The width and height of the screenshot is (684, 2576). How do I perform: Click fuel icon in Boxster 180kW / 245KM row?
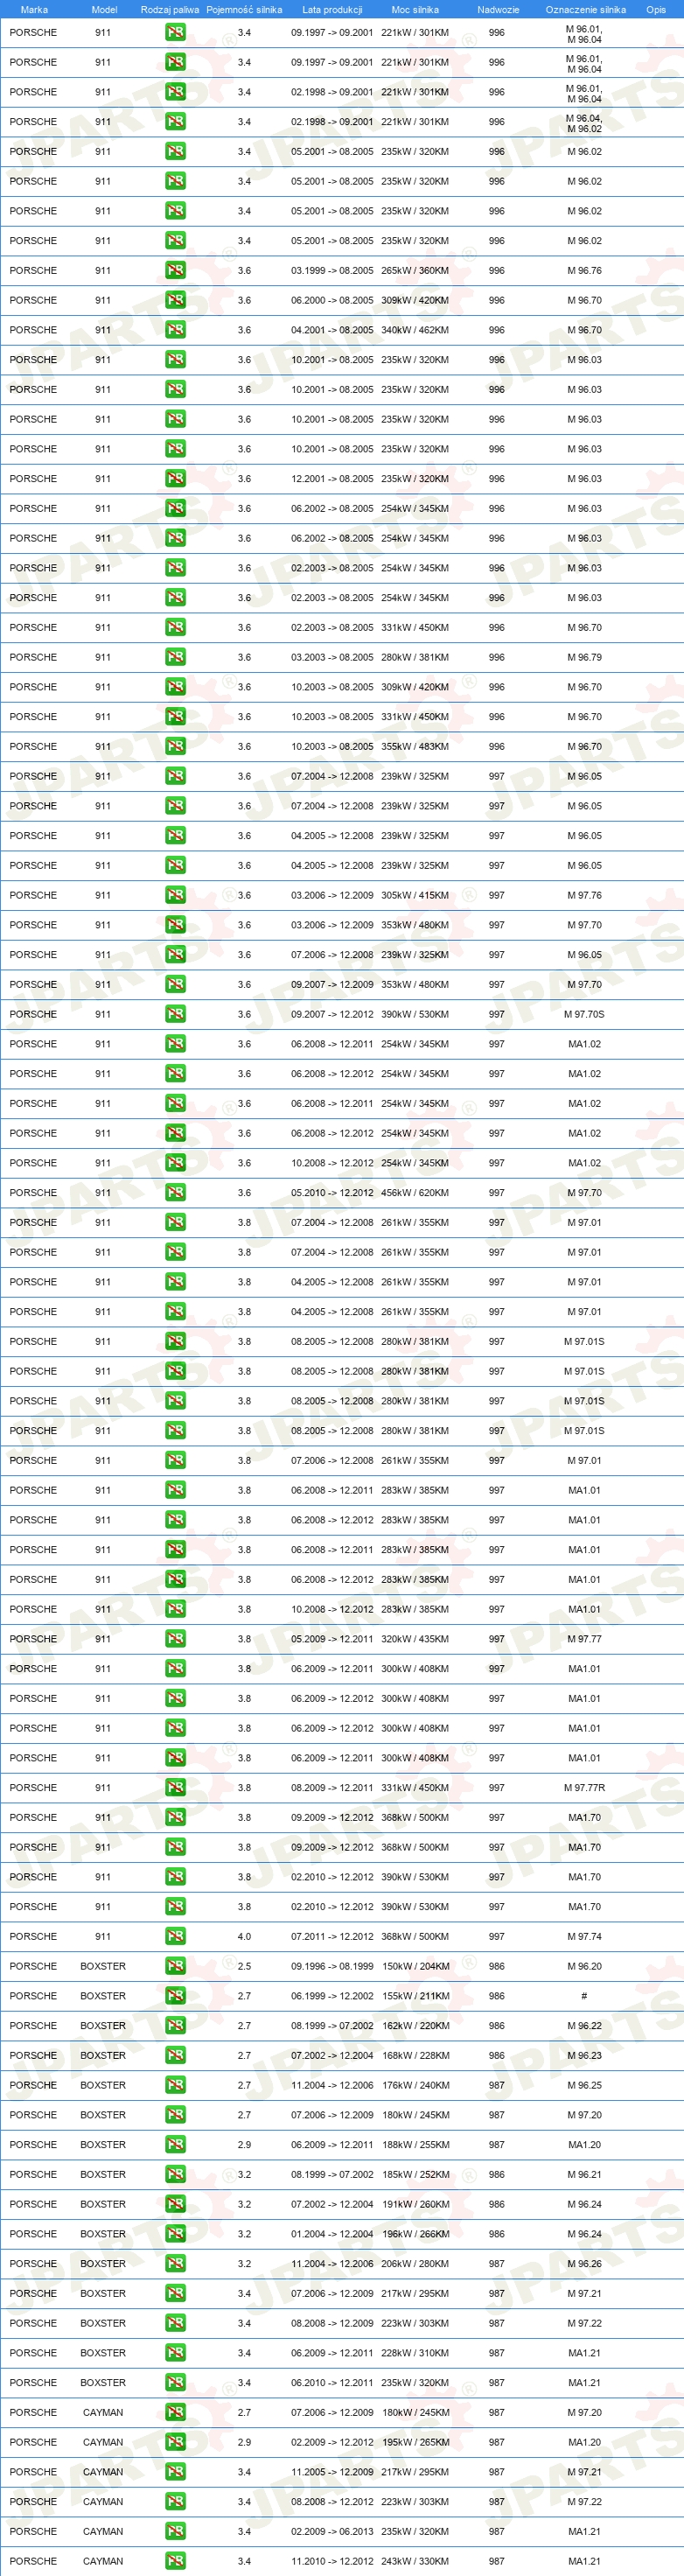[x=175, y=2115]
